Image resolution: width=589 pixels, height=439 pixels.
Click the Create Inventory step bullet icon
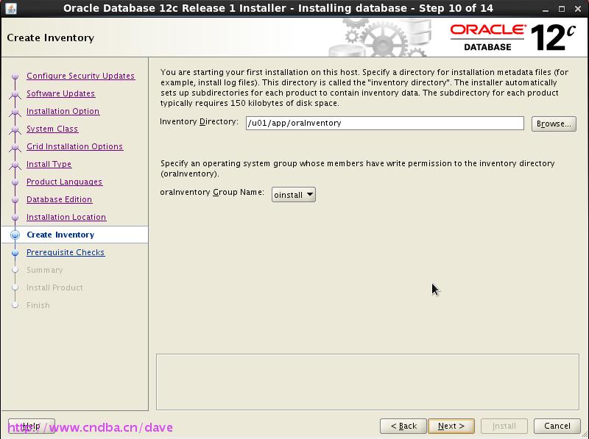pyautogui.click(x=15, y=235)
